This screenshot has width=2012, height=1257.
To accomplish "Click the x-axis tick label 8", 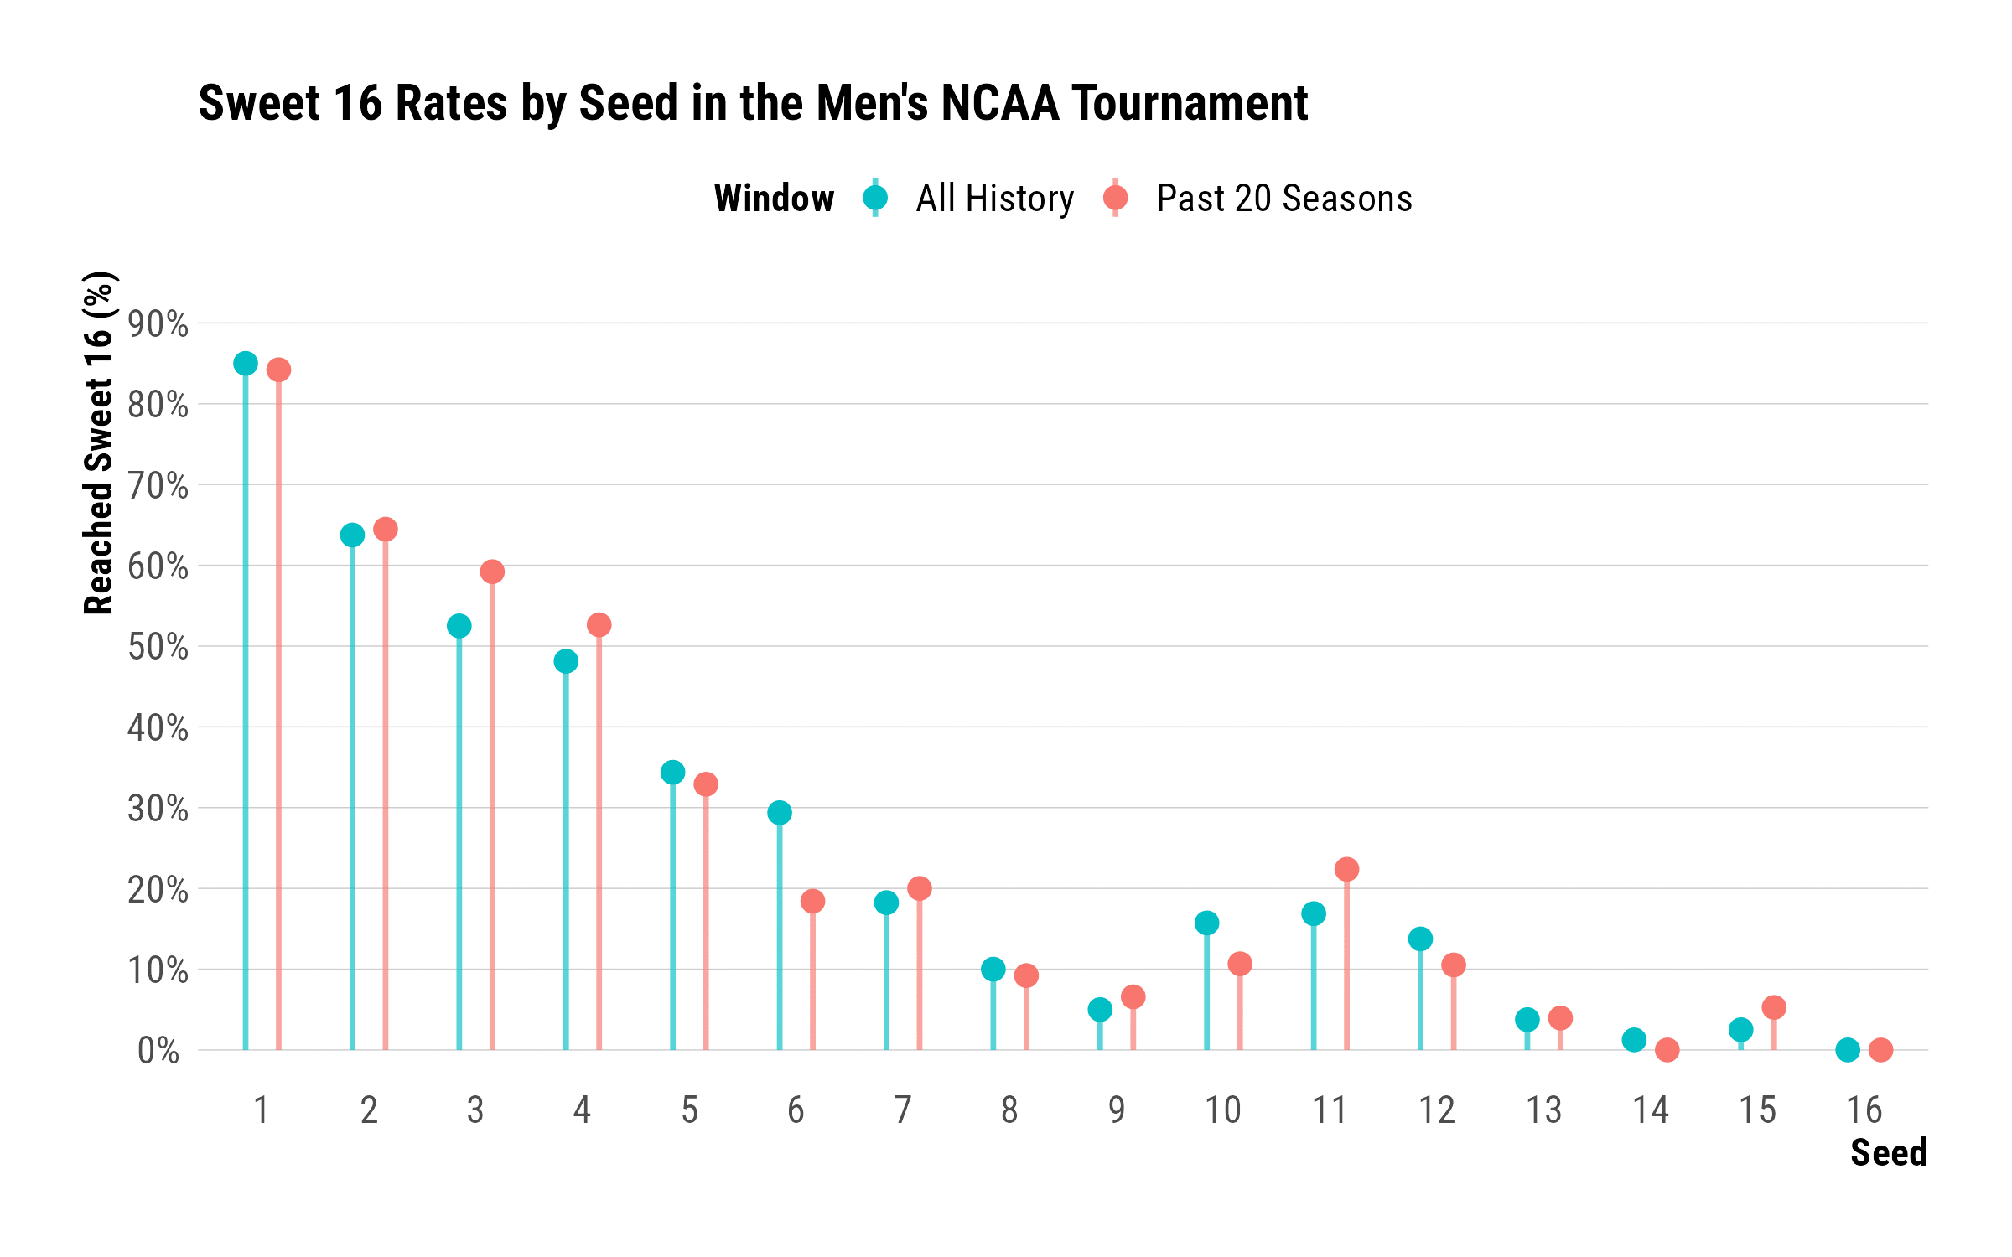I will coord(1009,1110).
